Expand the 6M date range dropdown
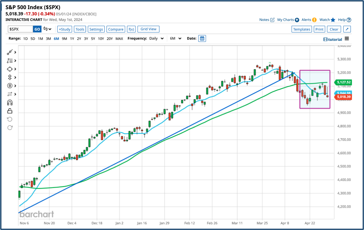 (x=175, y=38)
